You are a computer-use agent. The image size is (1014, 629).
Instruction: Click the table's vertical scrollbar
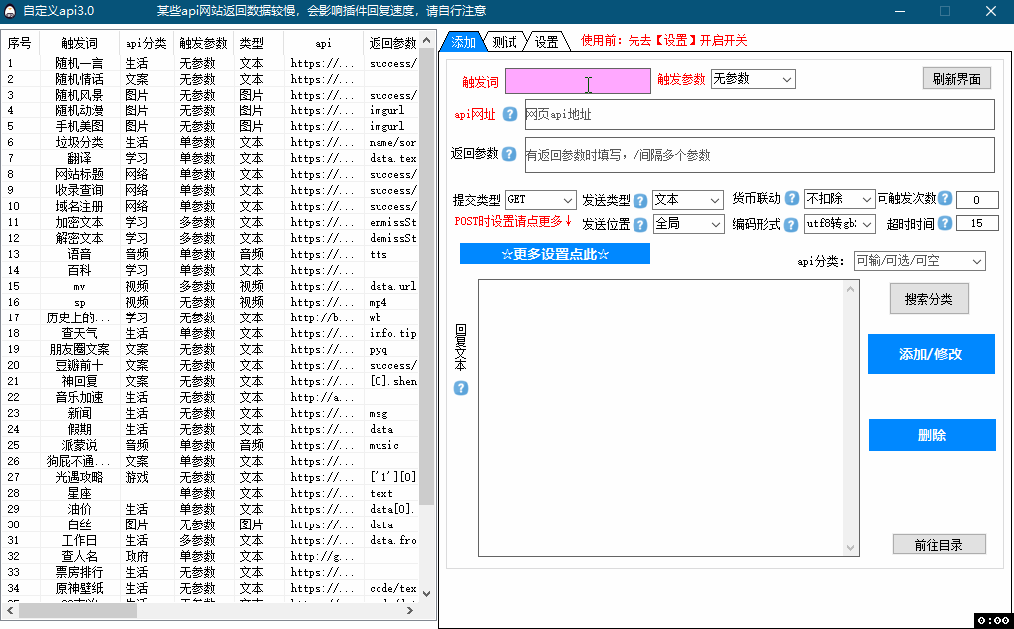(x=428, y=299)
